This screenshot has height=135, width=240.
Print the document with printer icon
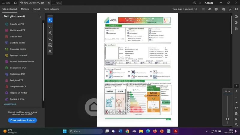coord(216,9)
